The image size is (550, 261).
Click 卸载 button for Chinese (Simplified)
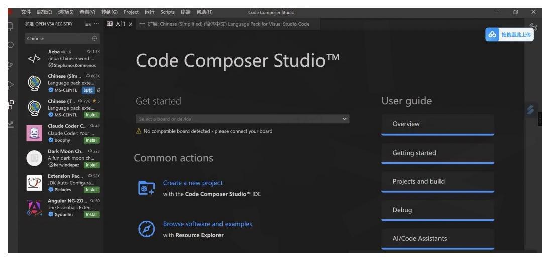point(88,90)
